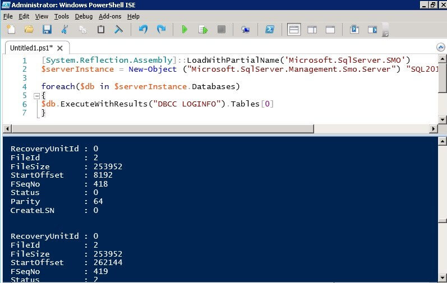The width and height of the screenshot is (447, 283).
Task: Click the StartOffset value 8192
Action: click(x=103, y=175)
